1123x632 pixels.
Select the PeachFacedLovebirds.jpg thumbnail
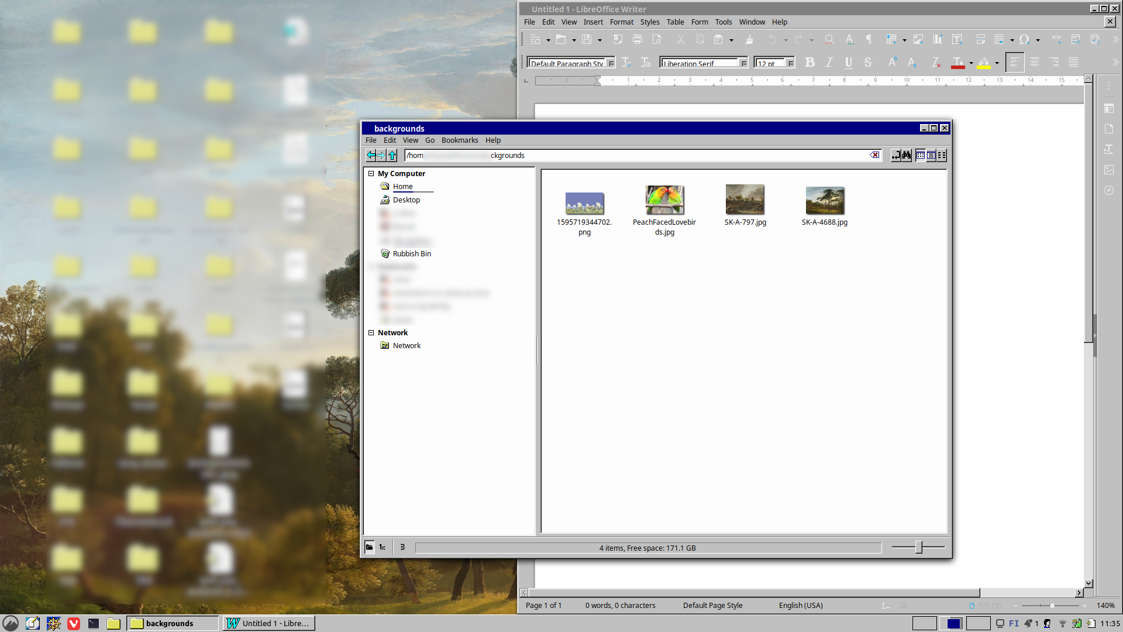coord(664,200)
